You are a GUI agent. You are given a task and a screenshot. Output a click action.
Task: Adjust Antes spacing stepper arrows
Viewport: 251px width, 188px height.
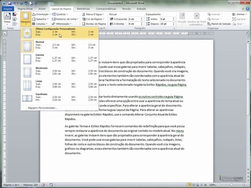click(174, 19)
